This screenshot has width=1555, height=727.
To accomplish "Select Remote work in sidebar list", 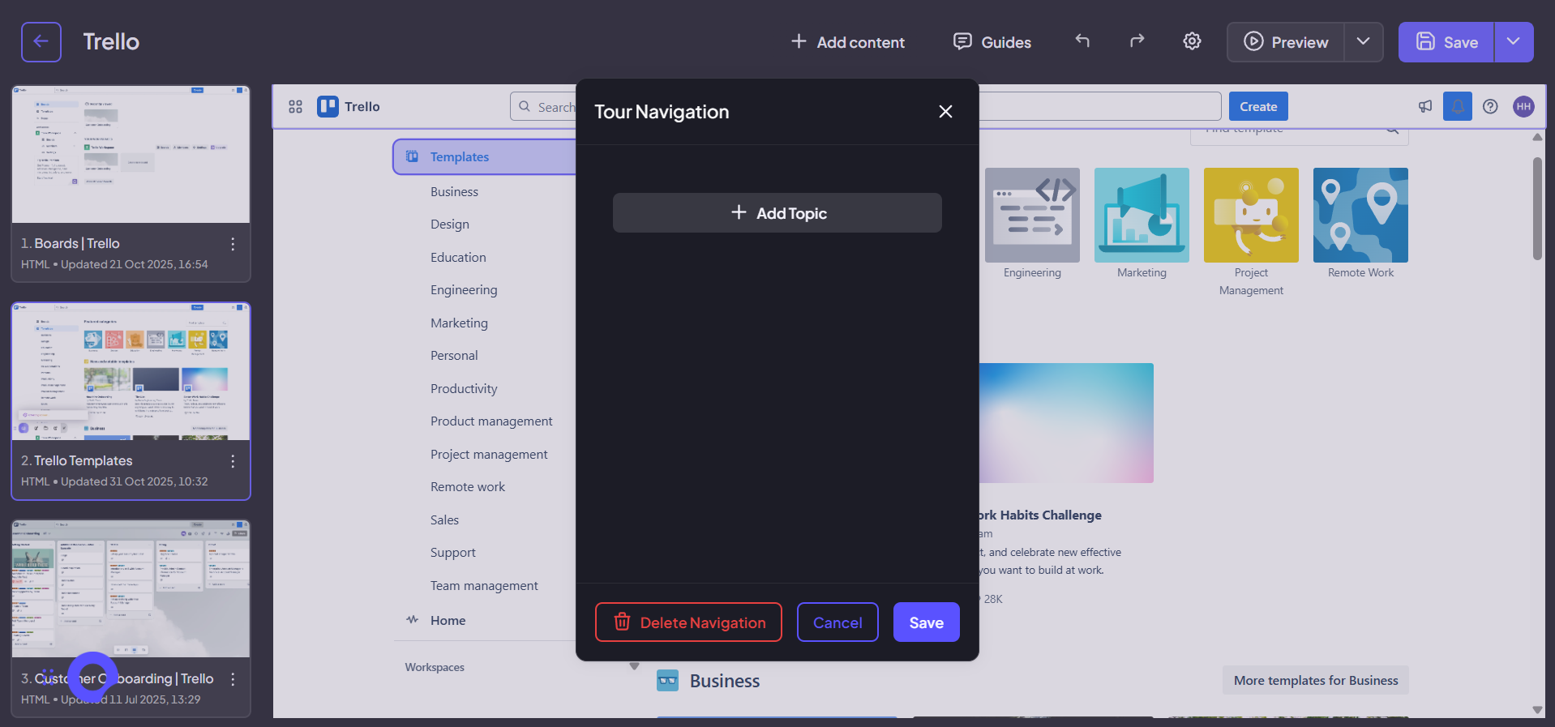I will [468, 487].
